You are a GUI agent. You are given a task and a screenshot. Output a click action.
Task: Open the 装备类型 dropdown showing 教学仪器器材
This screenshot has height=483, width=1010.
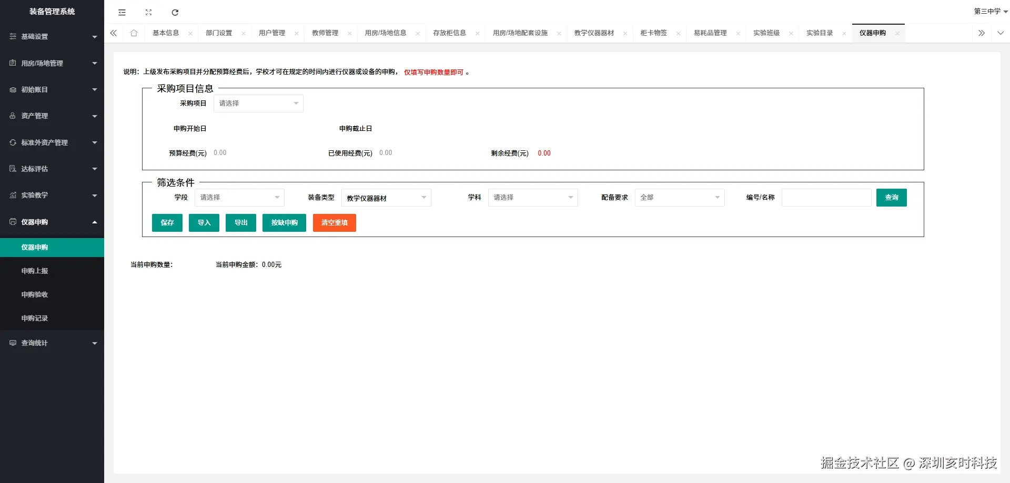[386, 198]
